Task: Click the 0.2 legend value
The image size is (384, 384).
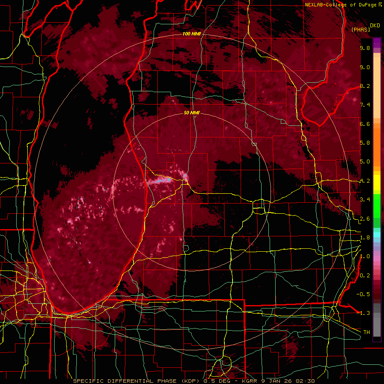Action: pos(365,276)
